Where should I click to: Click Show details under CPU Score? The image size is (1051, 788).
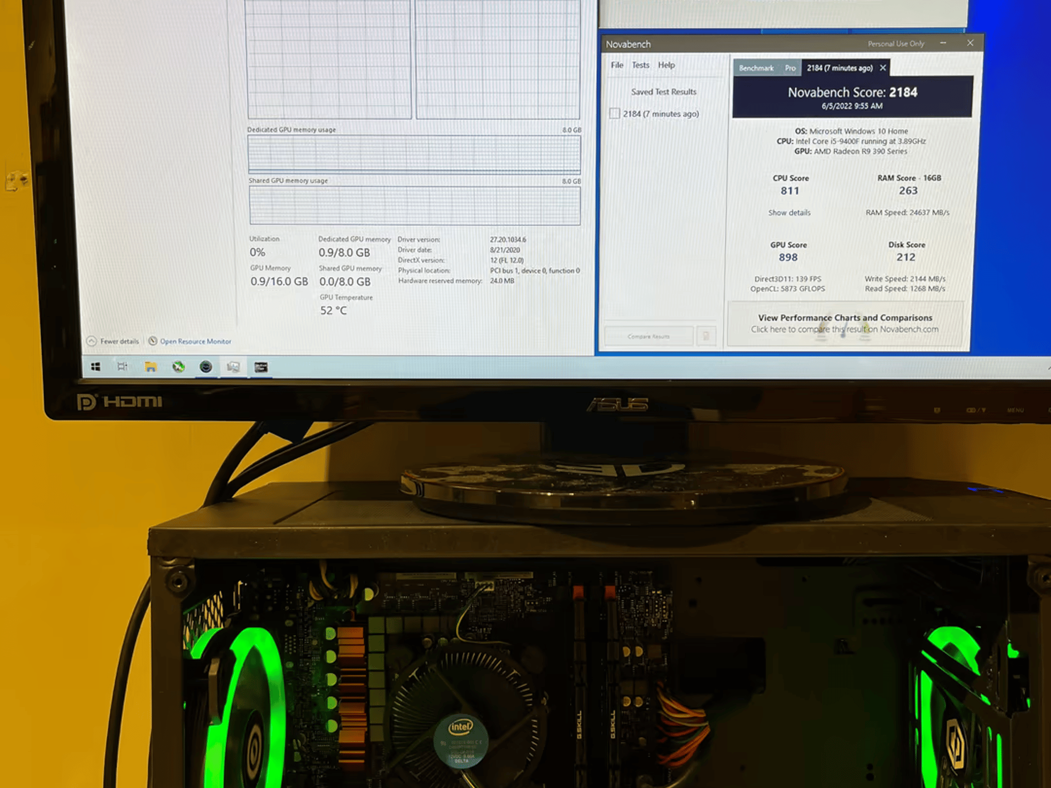click(789, 212)
